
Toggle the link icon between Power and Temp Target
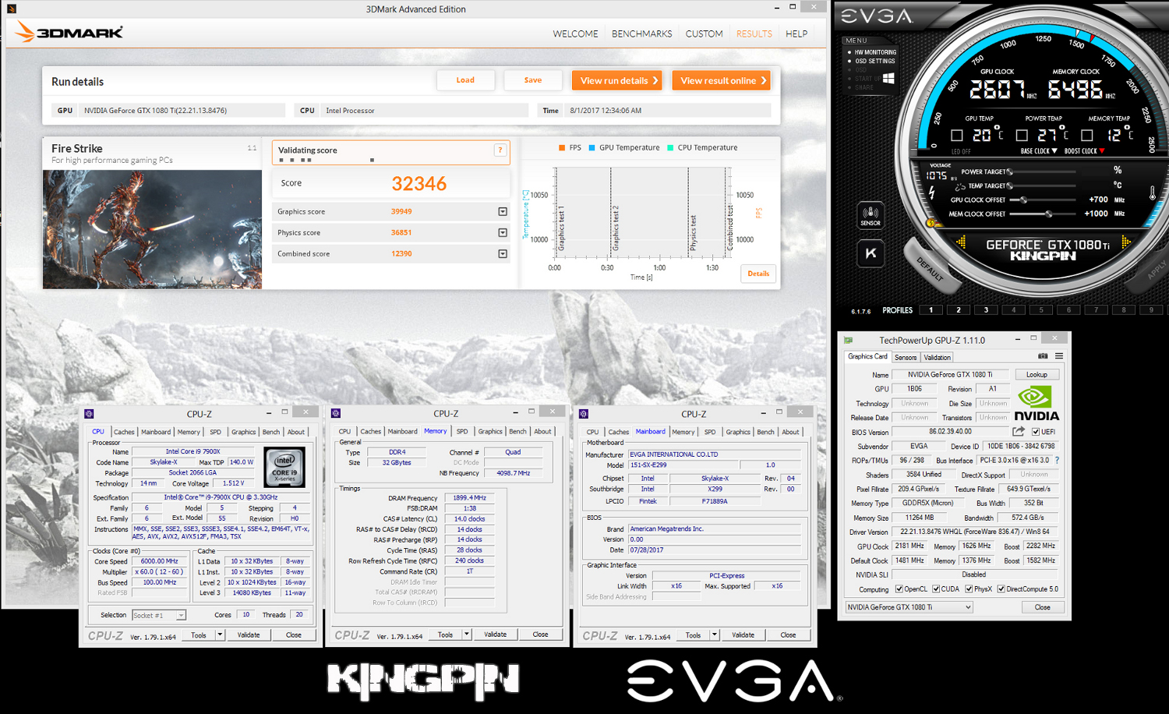click(959, 186)
